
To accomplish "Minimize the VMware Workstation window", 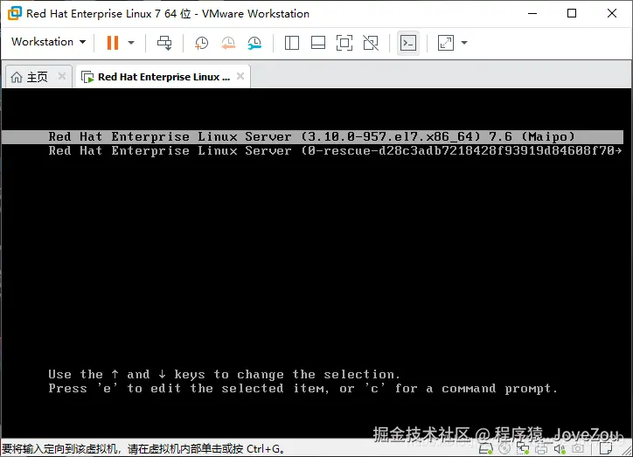I will pos(532,13).
